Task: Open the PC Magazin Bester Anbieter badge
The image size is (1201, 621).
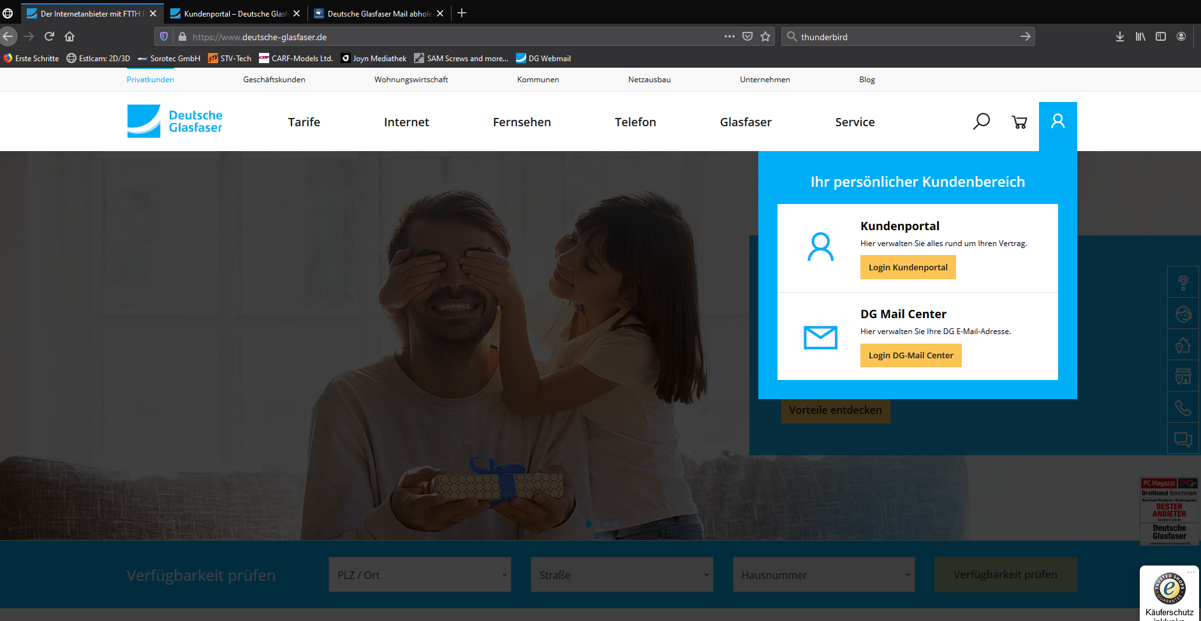Action: click(1169, 511)
